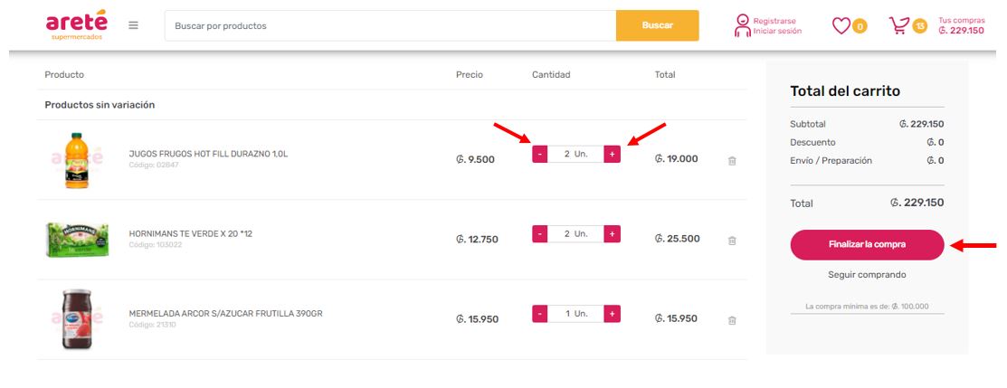Increase quantity of Jugos Frugos Durazno
This screenshot has width=1007, height=388.
coord(613,155)
